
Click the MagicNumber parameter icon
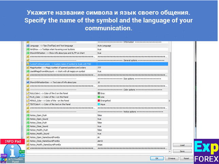28,68
